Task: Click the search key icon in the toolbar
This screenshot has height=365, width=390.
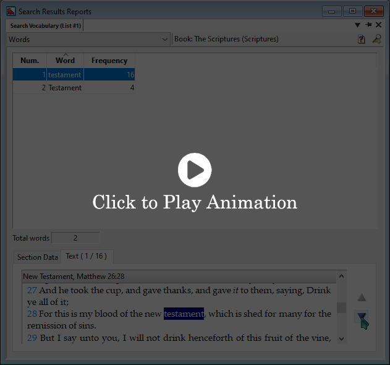Action: [377, 39]
